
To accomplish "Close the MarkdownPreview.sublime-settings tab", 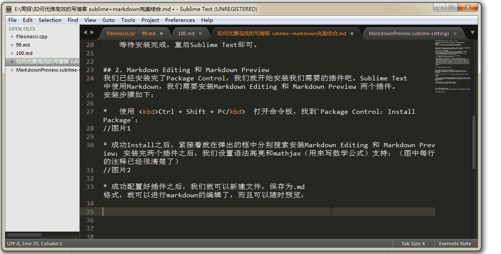I will point(455,33).
